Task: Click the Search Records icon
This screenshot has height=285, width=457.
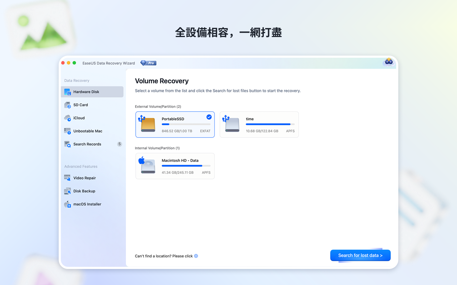Action: 67,144
